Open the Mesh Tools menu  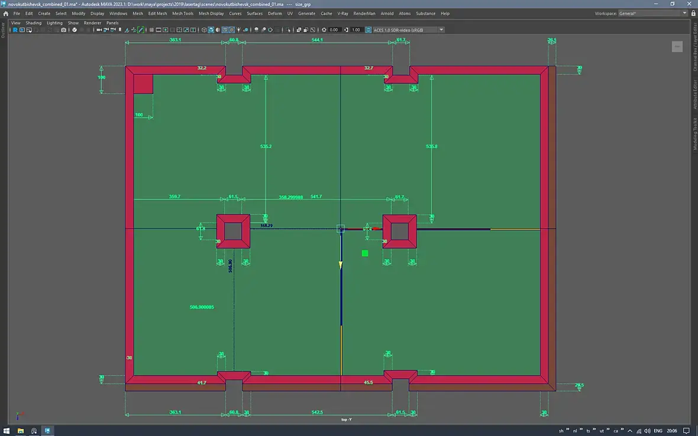pyautogui.click(x=183, y=14)
